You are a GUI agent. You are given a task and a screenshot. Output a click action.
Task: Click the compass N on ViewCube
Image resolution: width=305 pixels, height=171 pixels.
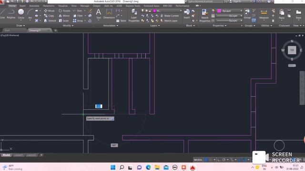click(x=292, y=41)
